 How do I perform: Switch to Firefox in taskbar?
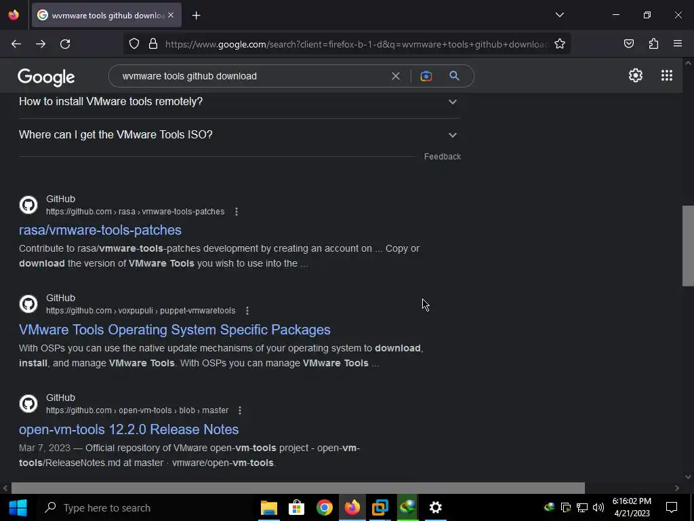point(352,507)
